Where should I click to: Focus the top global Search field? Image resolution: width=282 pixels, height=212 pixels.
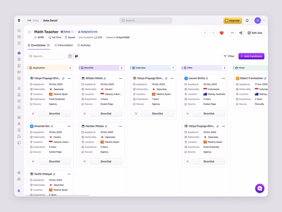[x=146, y=20]
